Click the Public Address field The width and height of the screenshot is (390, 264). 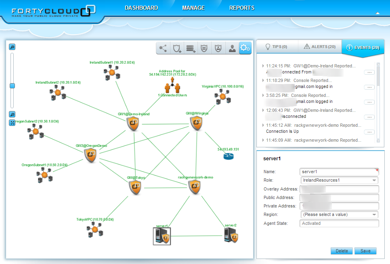[339, 198]
